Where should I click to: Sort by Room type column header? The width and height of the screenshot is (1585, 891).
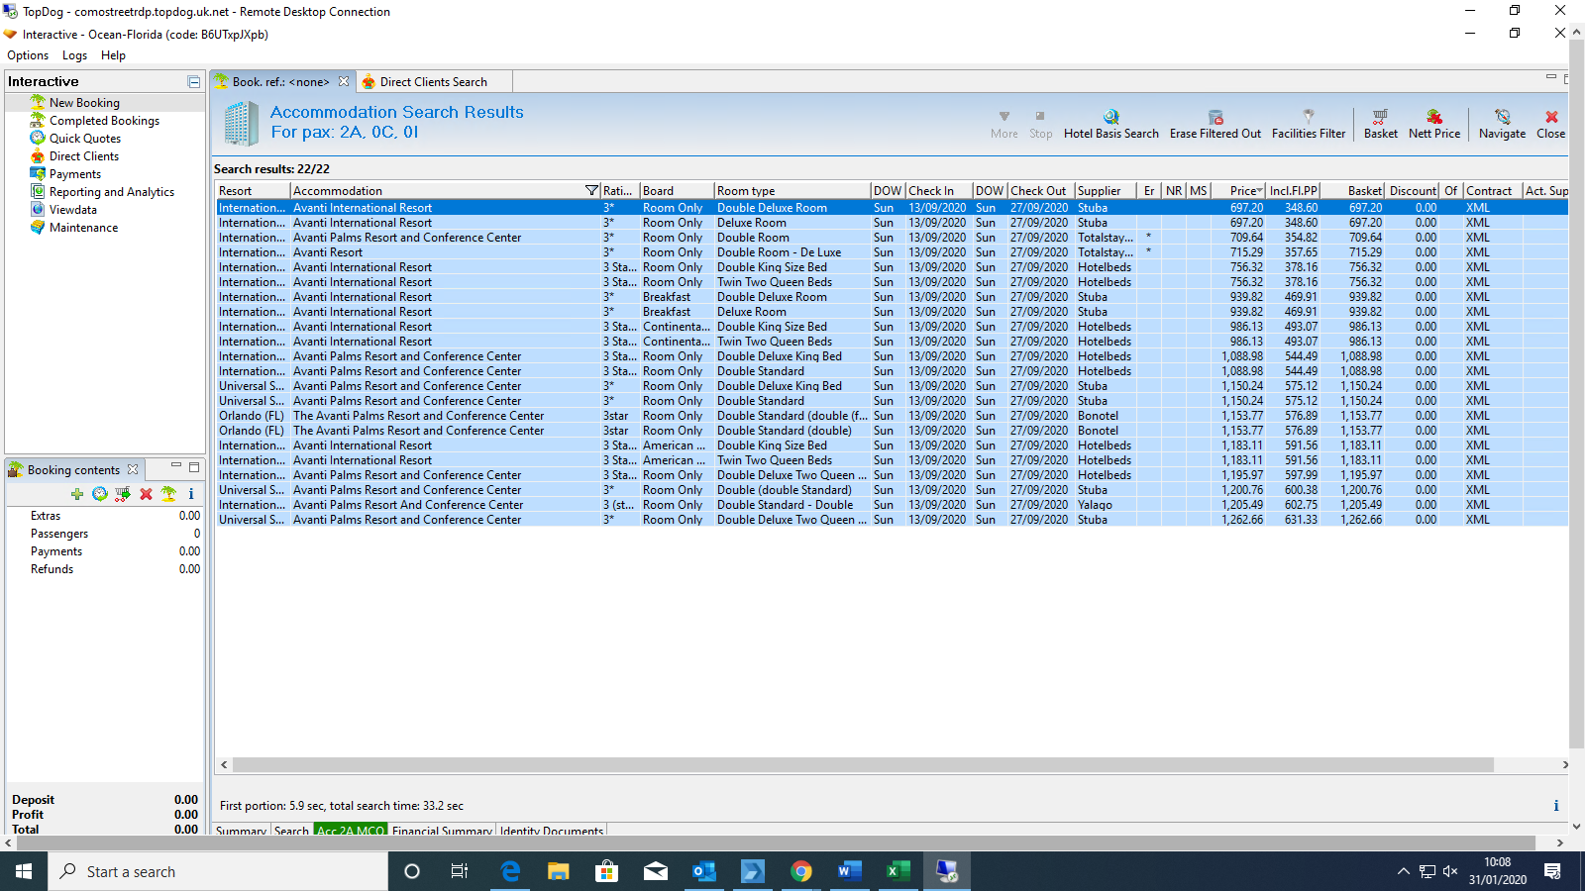pyautogui.click(x=792, y=191)
